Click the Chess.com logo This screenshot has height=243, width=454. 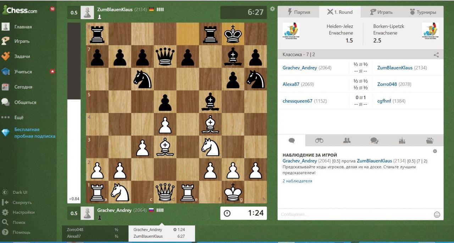(20, 10)
